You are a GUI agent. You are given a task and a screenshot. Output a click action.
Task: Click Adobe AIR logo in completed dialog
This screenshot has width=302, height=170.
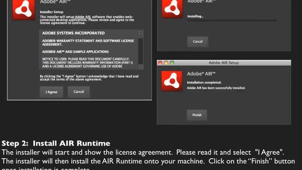(172, 81)
